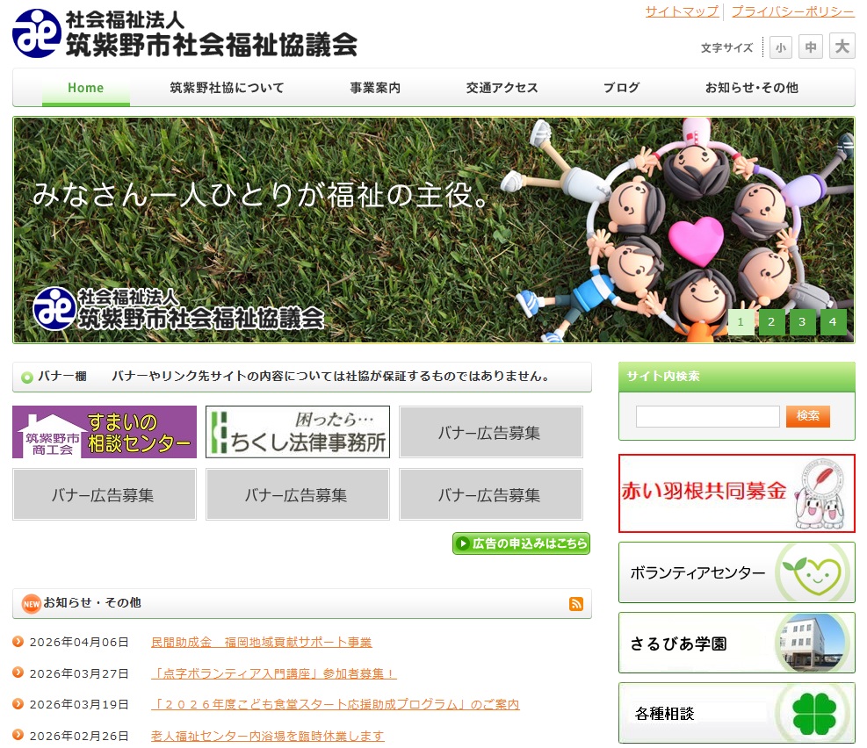Focus the site search input field
867x748 pixels.
tap(707, 416)
